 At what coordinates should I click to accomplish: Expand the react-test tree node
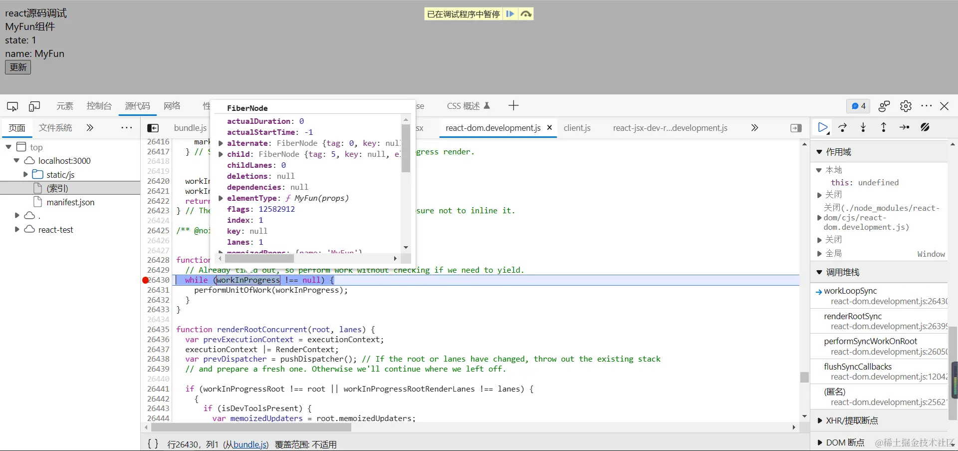tap(17, 229)
